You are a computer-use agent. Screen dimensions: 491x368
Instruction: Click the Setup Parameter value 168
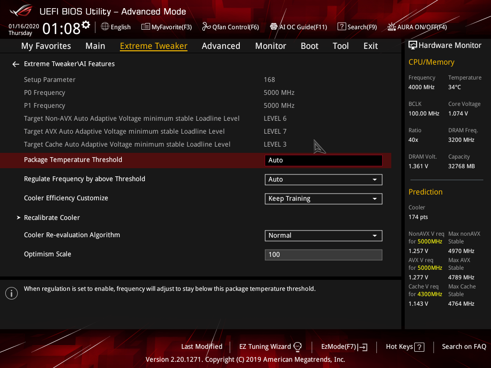(269, 80)
